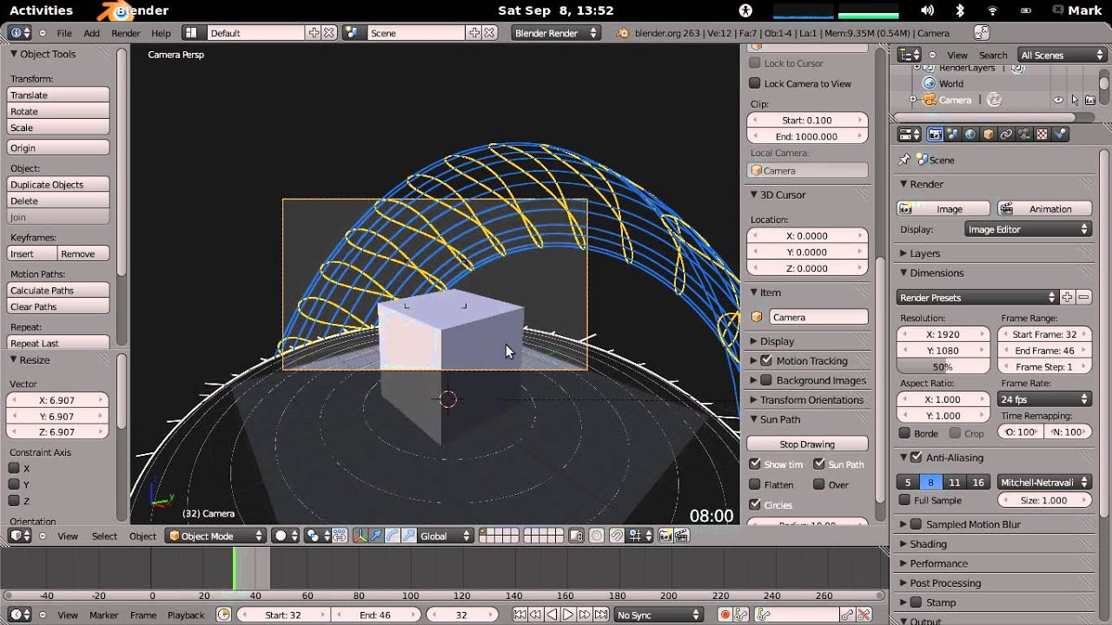Open the Select menu in viewport header
The height and width of the screenshot is (625, 1112).
tap(104, 536)
